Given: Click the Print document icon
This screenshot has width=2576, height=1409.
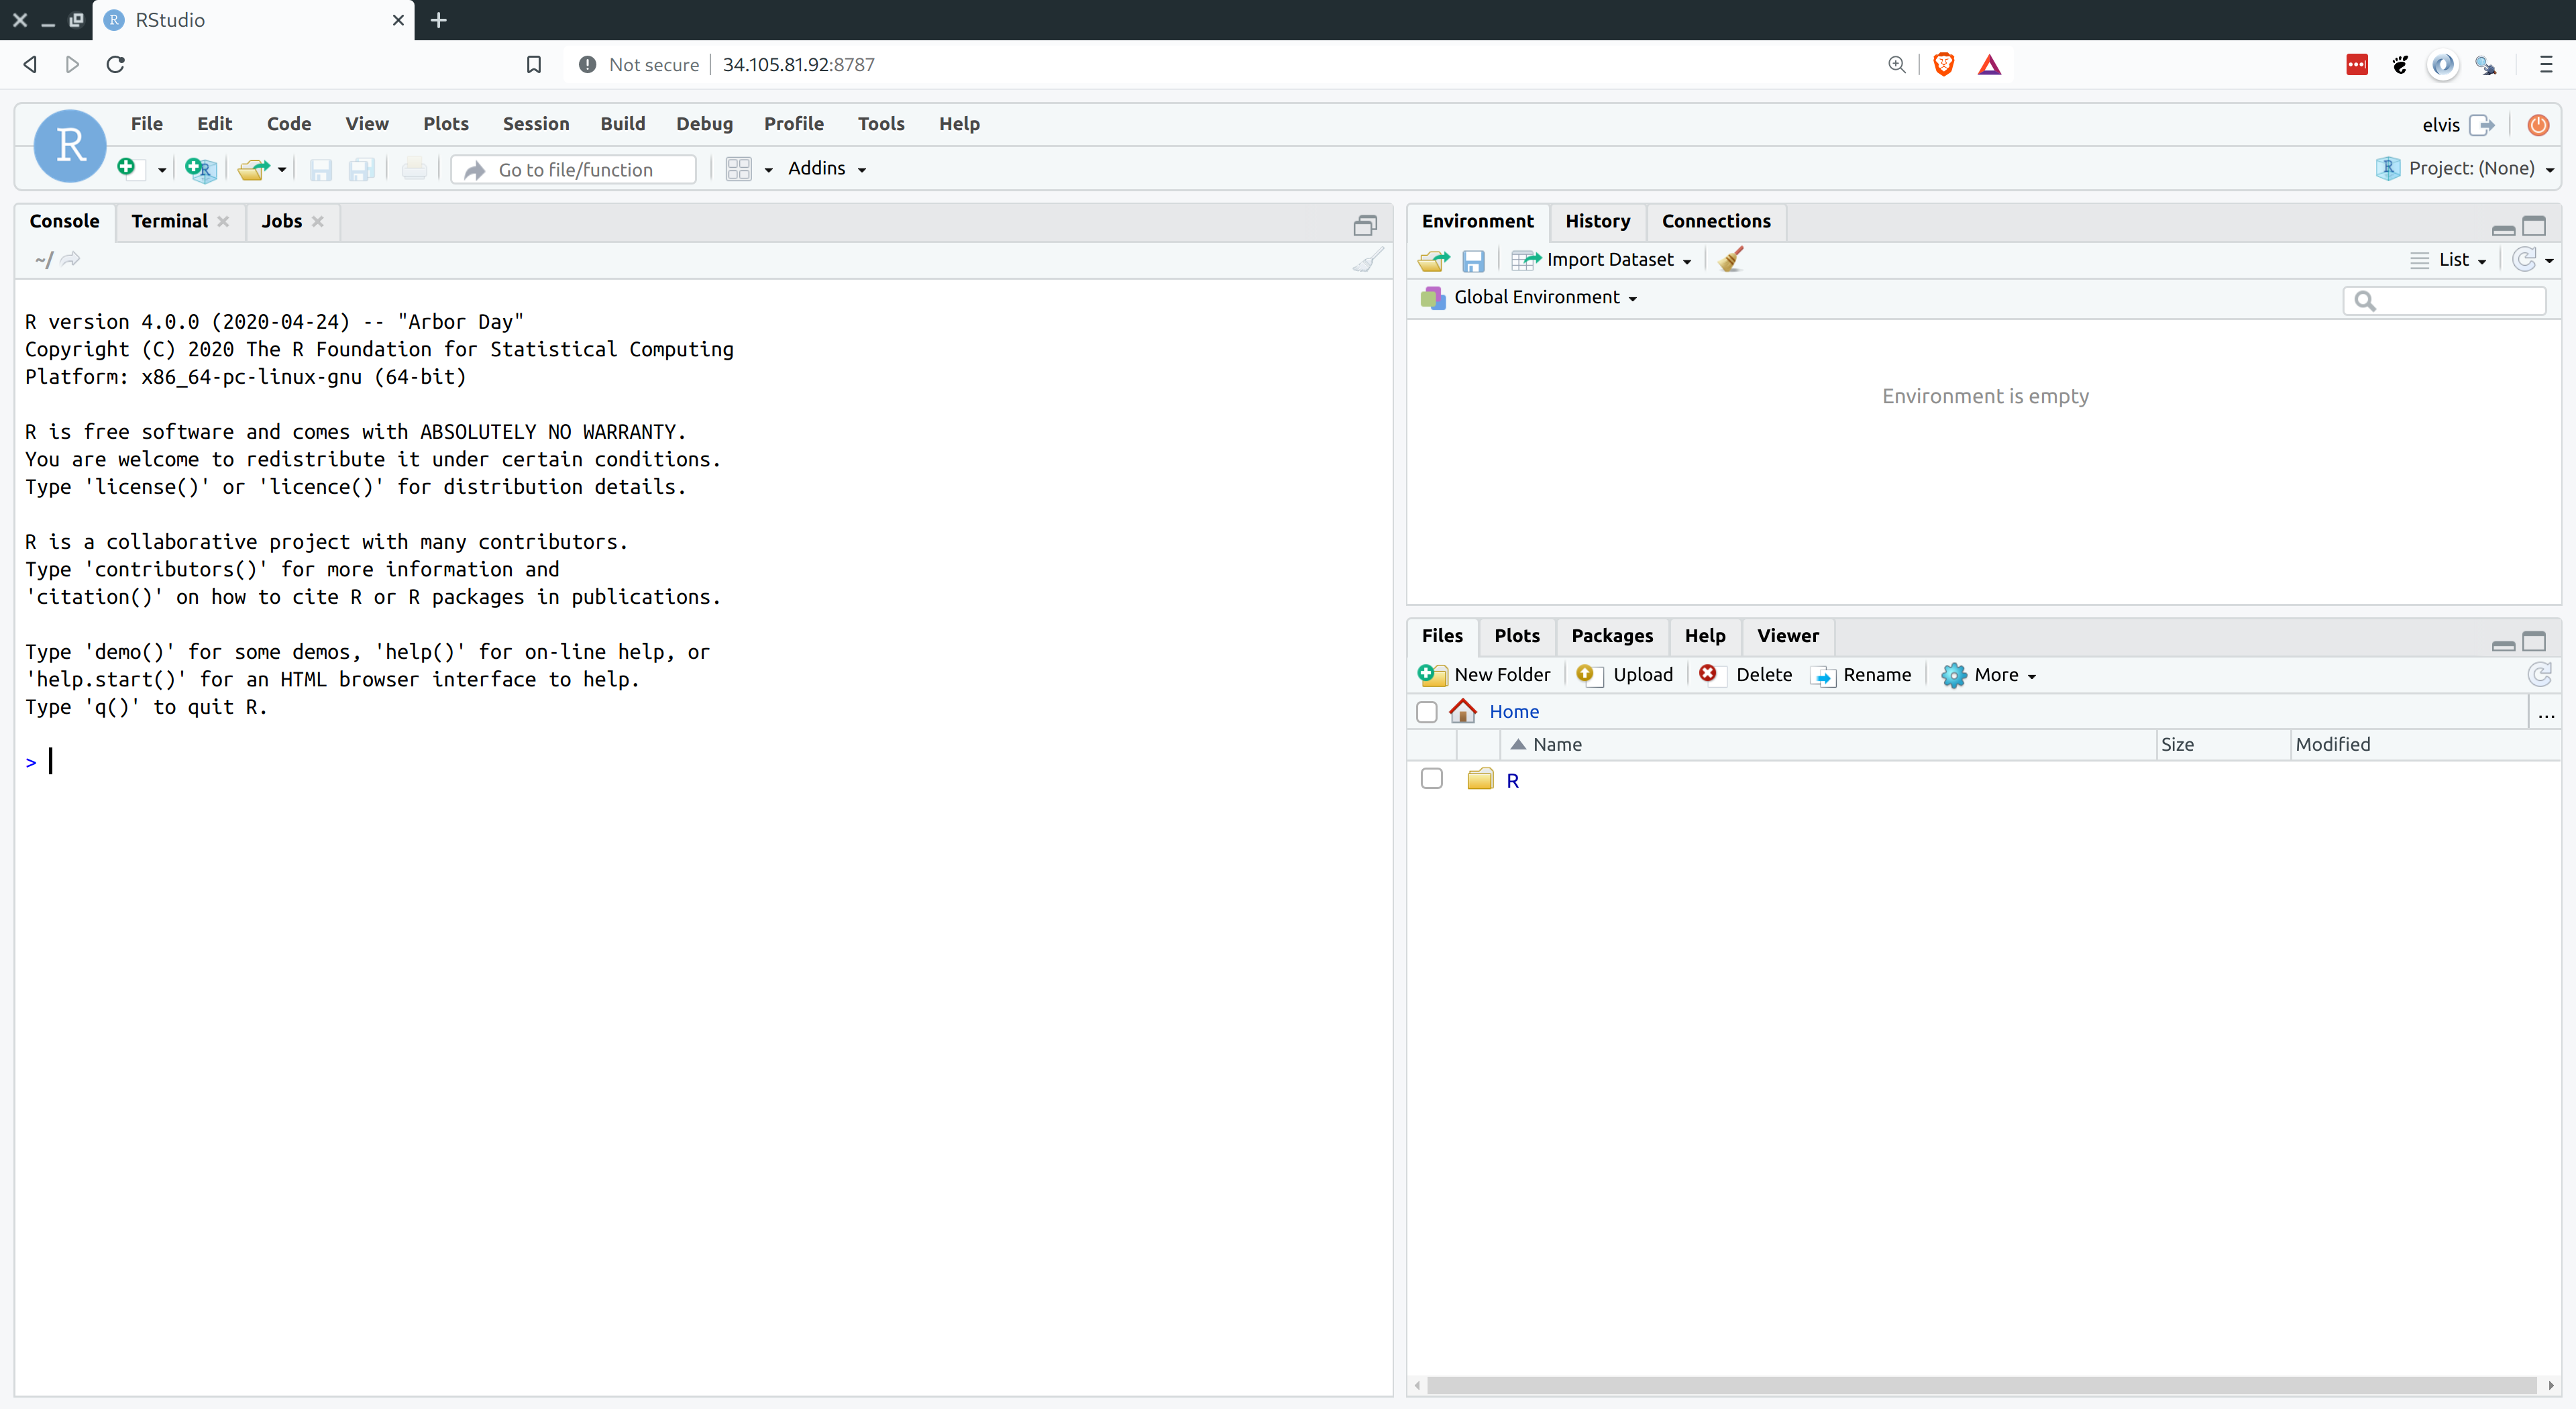Looking at the screenshot, I should tap(414, 169).
